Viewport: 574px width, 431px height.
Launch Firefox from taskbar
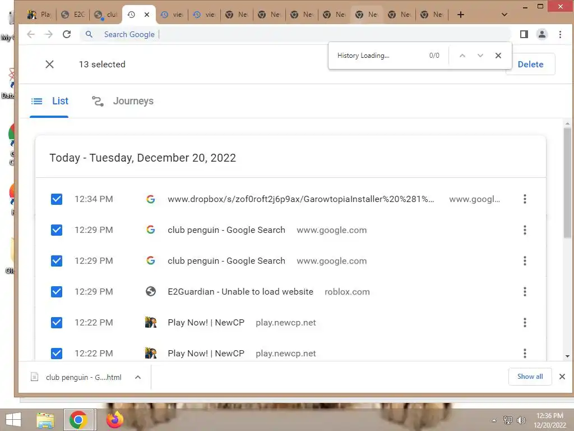[x=115, y=420]
